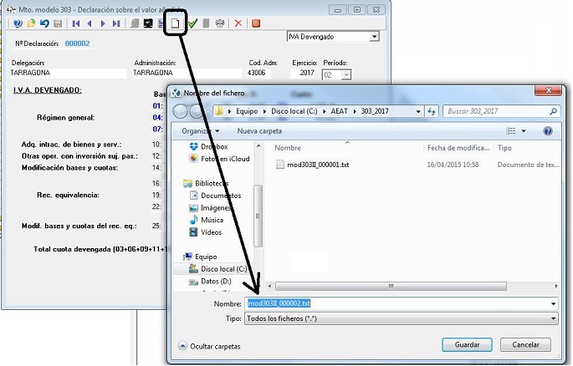
Task: Click the grey save diskette toolbar icon
Action: coord(58,23)
